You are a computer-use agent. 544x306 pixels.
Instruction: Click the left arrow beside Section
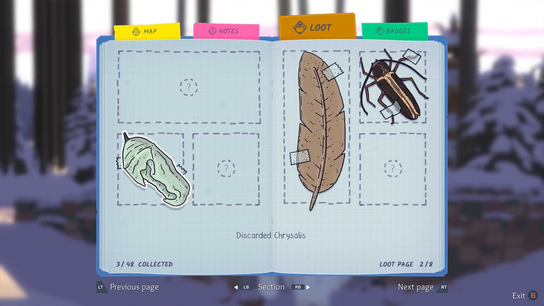point(235,287)
